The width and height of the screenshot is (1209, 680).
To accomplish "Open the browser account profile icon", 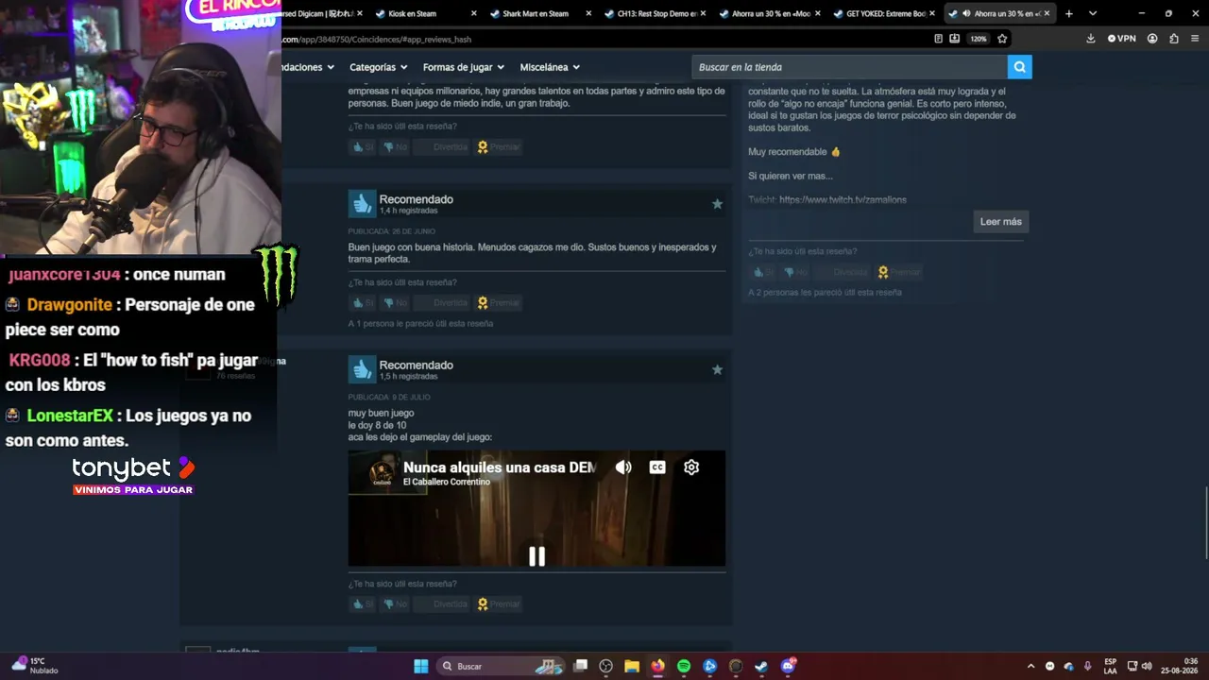I will pos(1152,39).
